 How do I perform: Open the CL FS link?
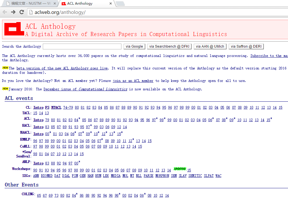(x=47, y=107)
